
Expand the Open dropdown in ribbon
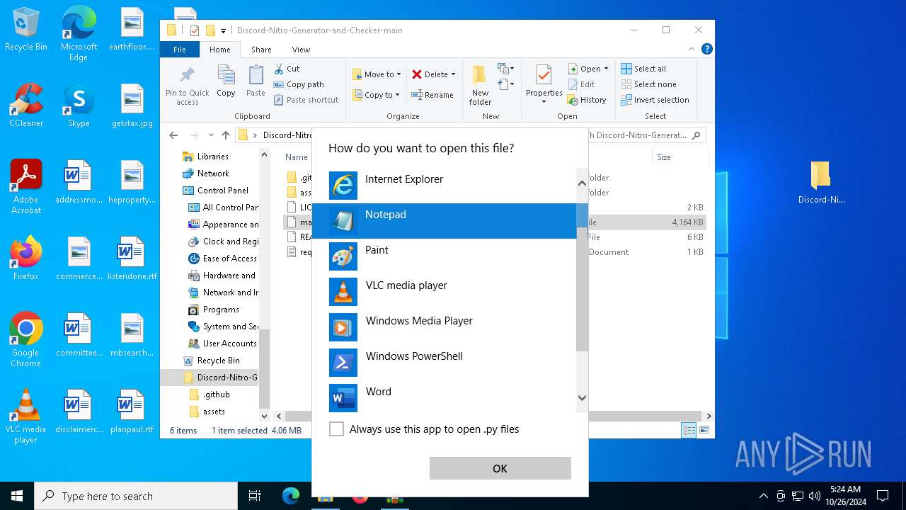588,69
